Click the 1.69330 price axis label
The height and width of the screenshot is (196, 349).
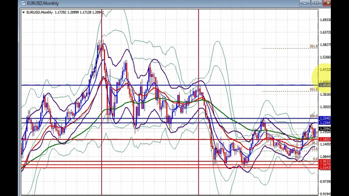click(x=325, y=20)
